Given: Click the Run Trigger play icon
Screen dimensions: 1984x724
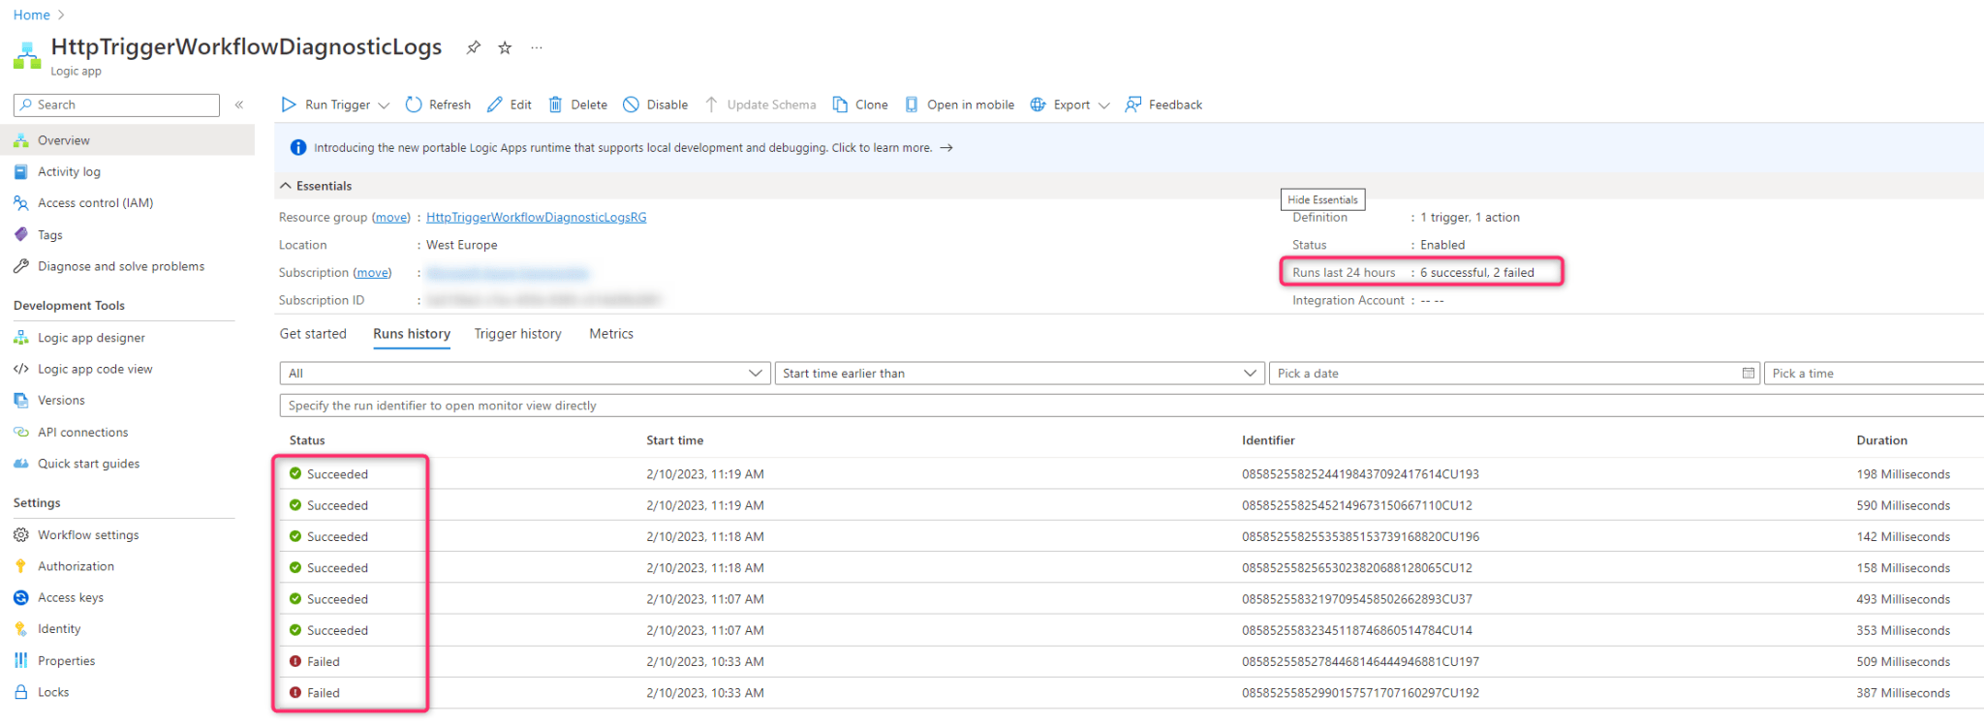Looking at the screenshot, I should (x=288, y=105).
